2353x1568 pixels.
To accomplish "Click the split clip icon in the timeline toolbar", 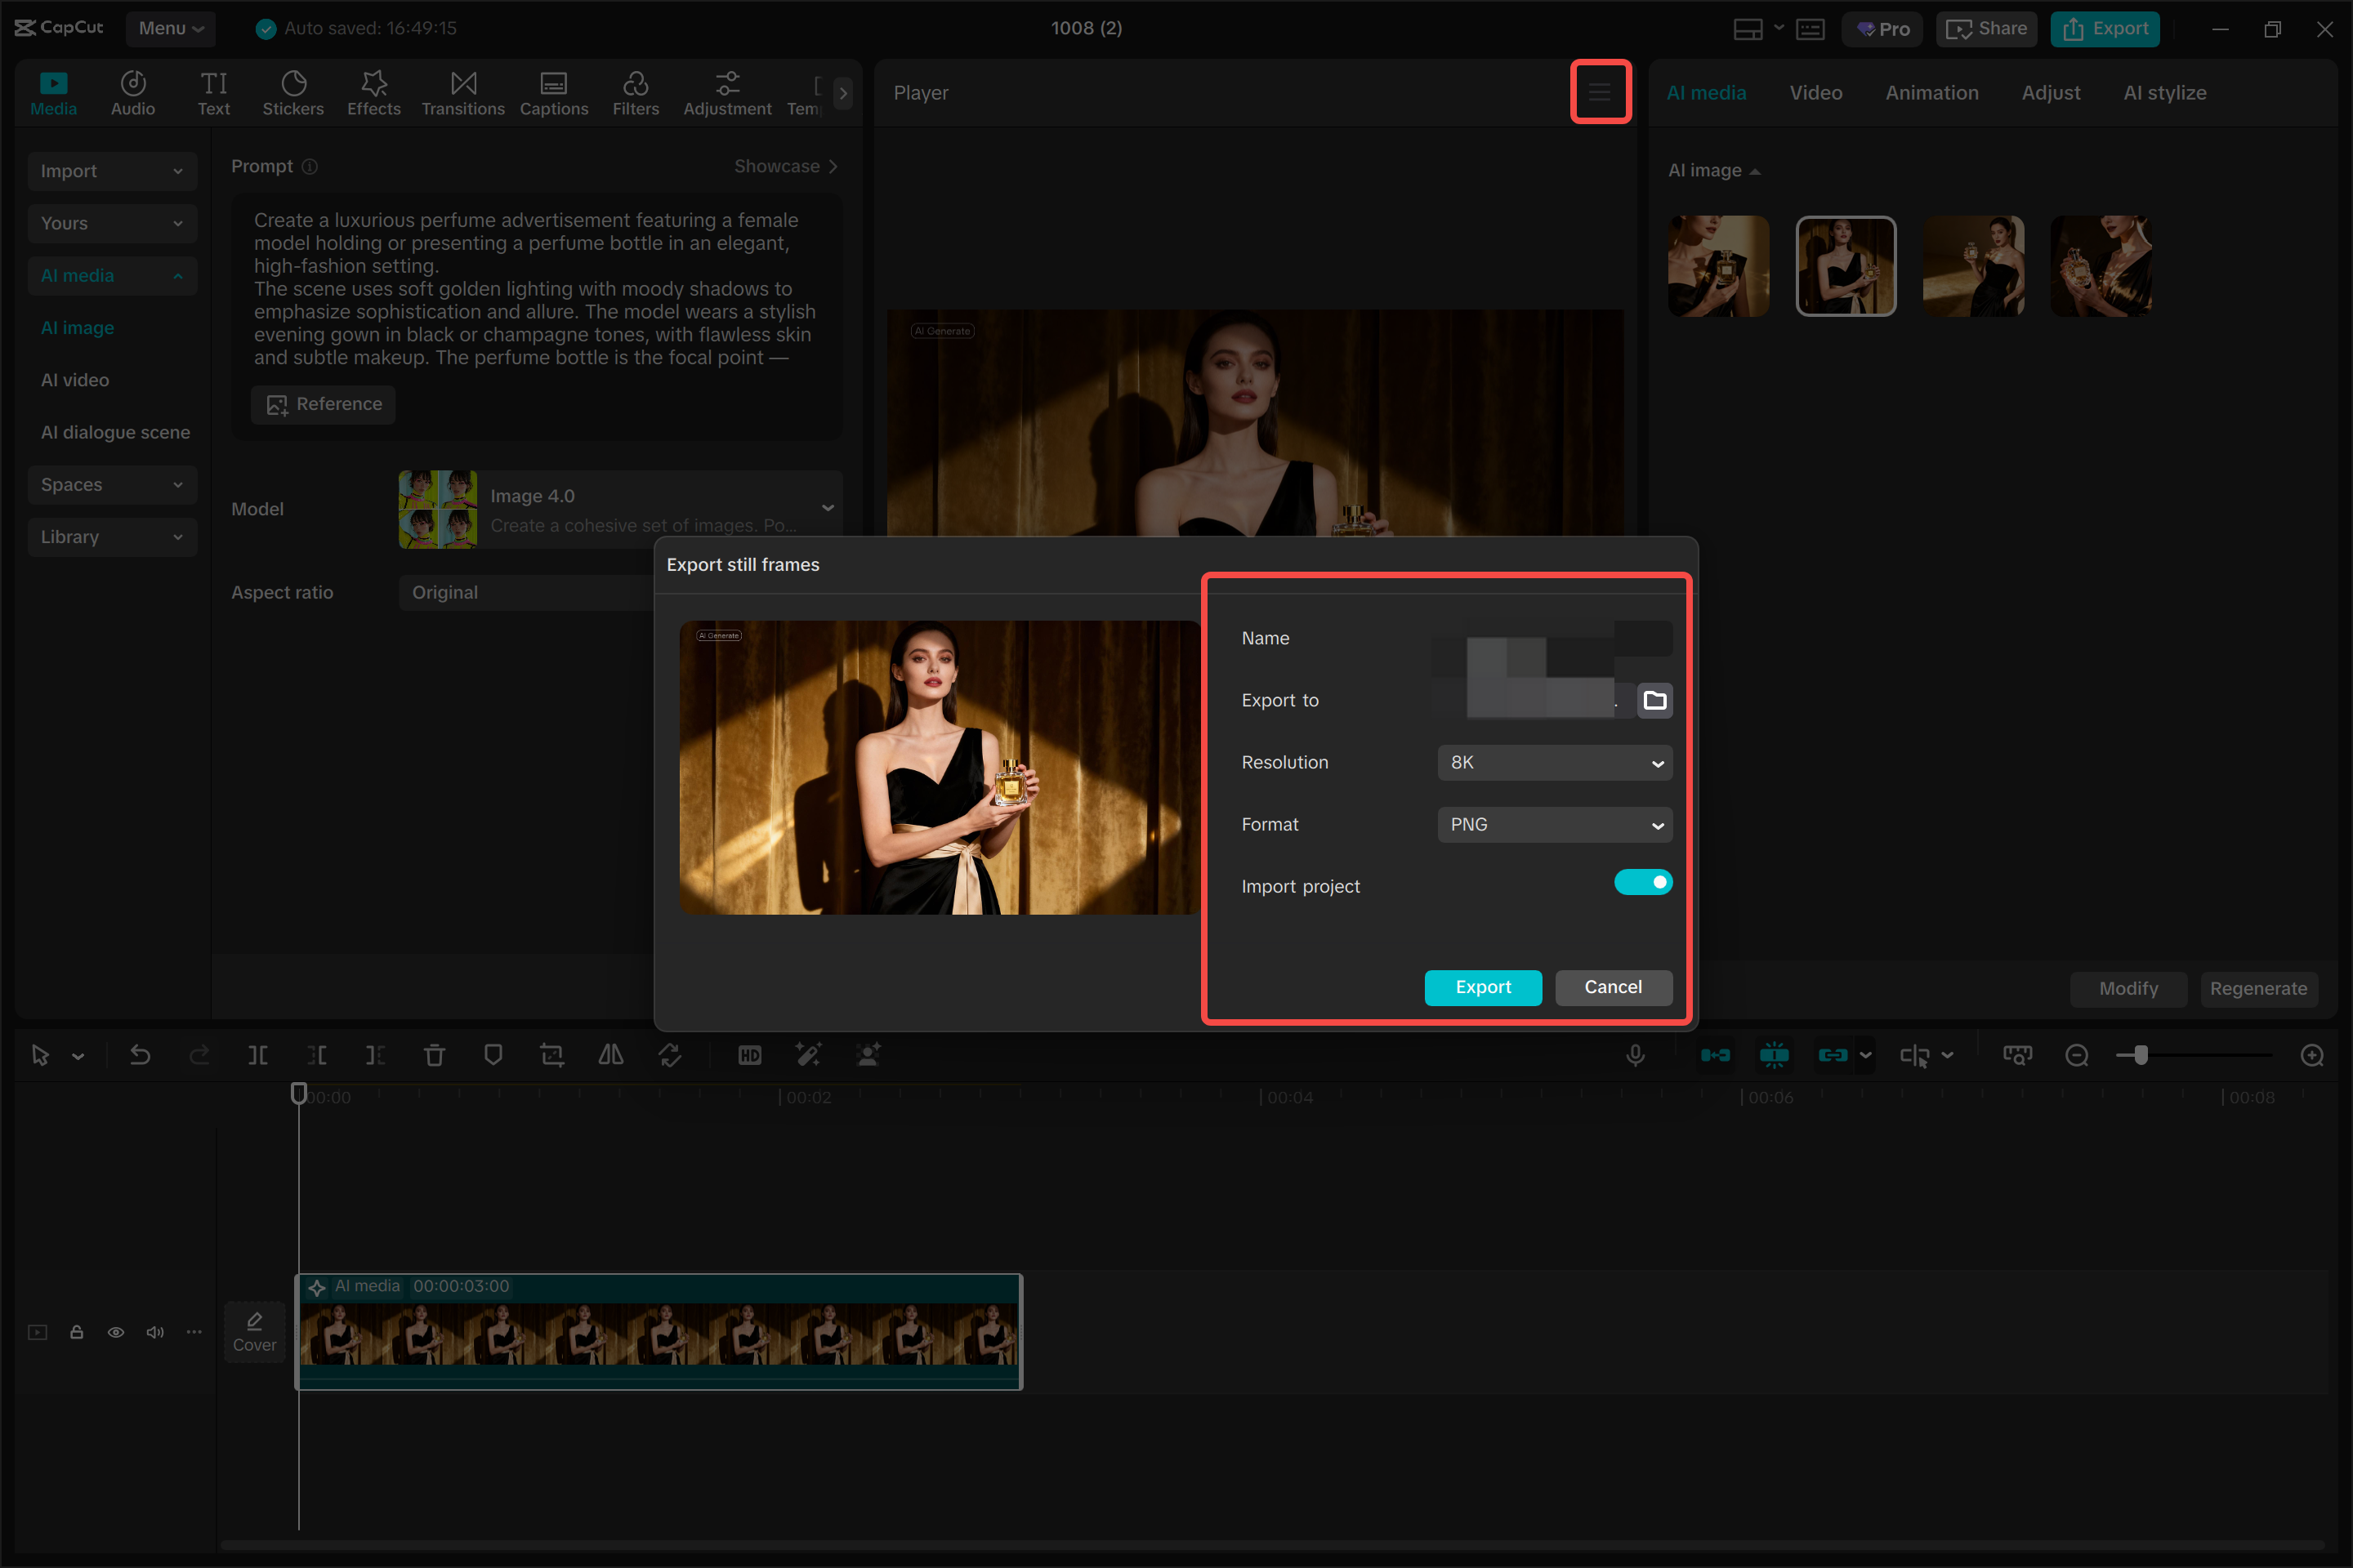I will pos(258,1054).
